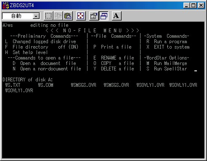Click 'Set help level' text

(x=30, y=52)
